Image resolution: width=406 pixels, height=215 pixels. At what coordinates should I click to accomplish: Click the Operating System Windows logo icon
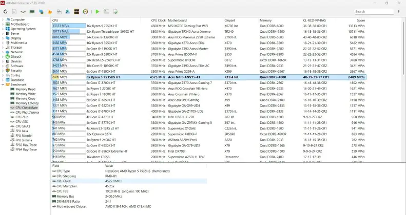(8, 29)
